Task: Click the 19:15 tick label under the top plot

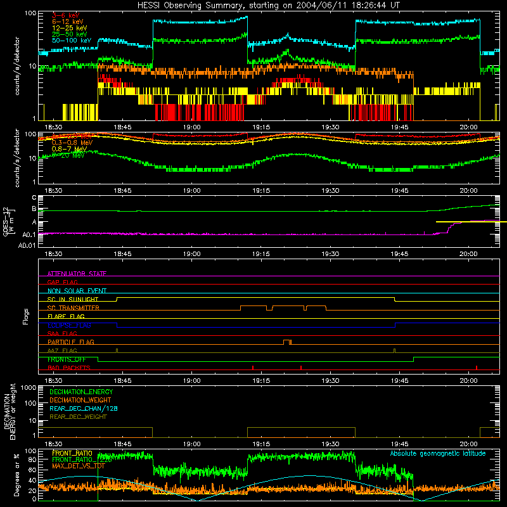Action: point(261,127)
